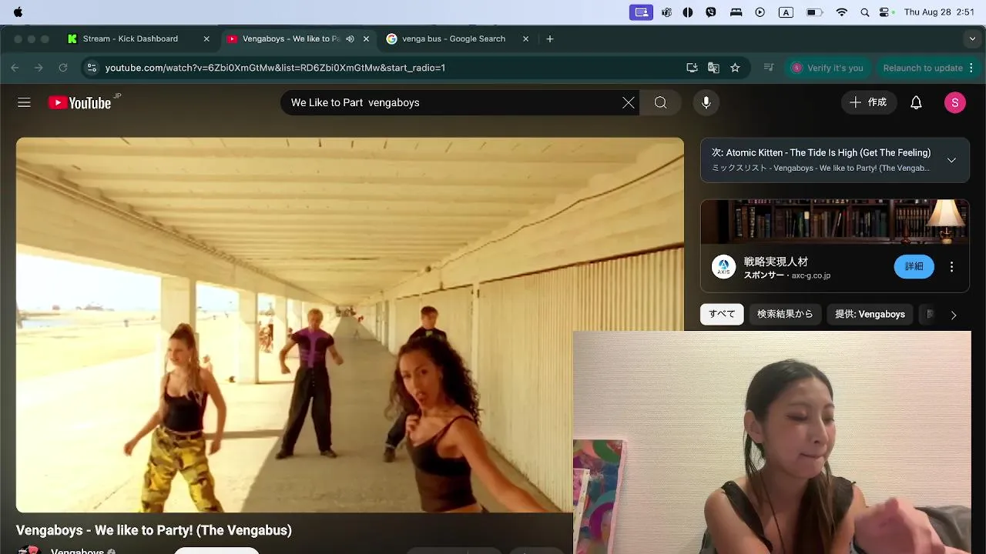
Task: Click the video title Vengaboys - We like to Party!
Action: click(154, 530)
